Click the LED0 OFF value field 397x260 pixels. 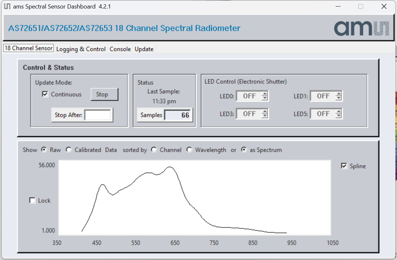(x=249, y=96)
